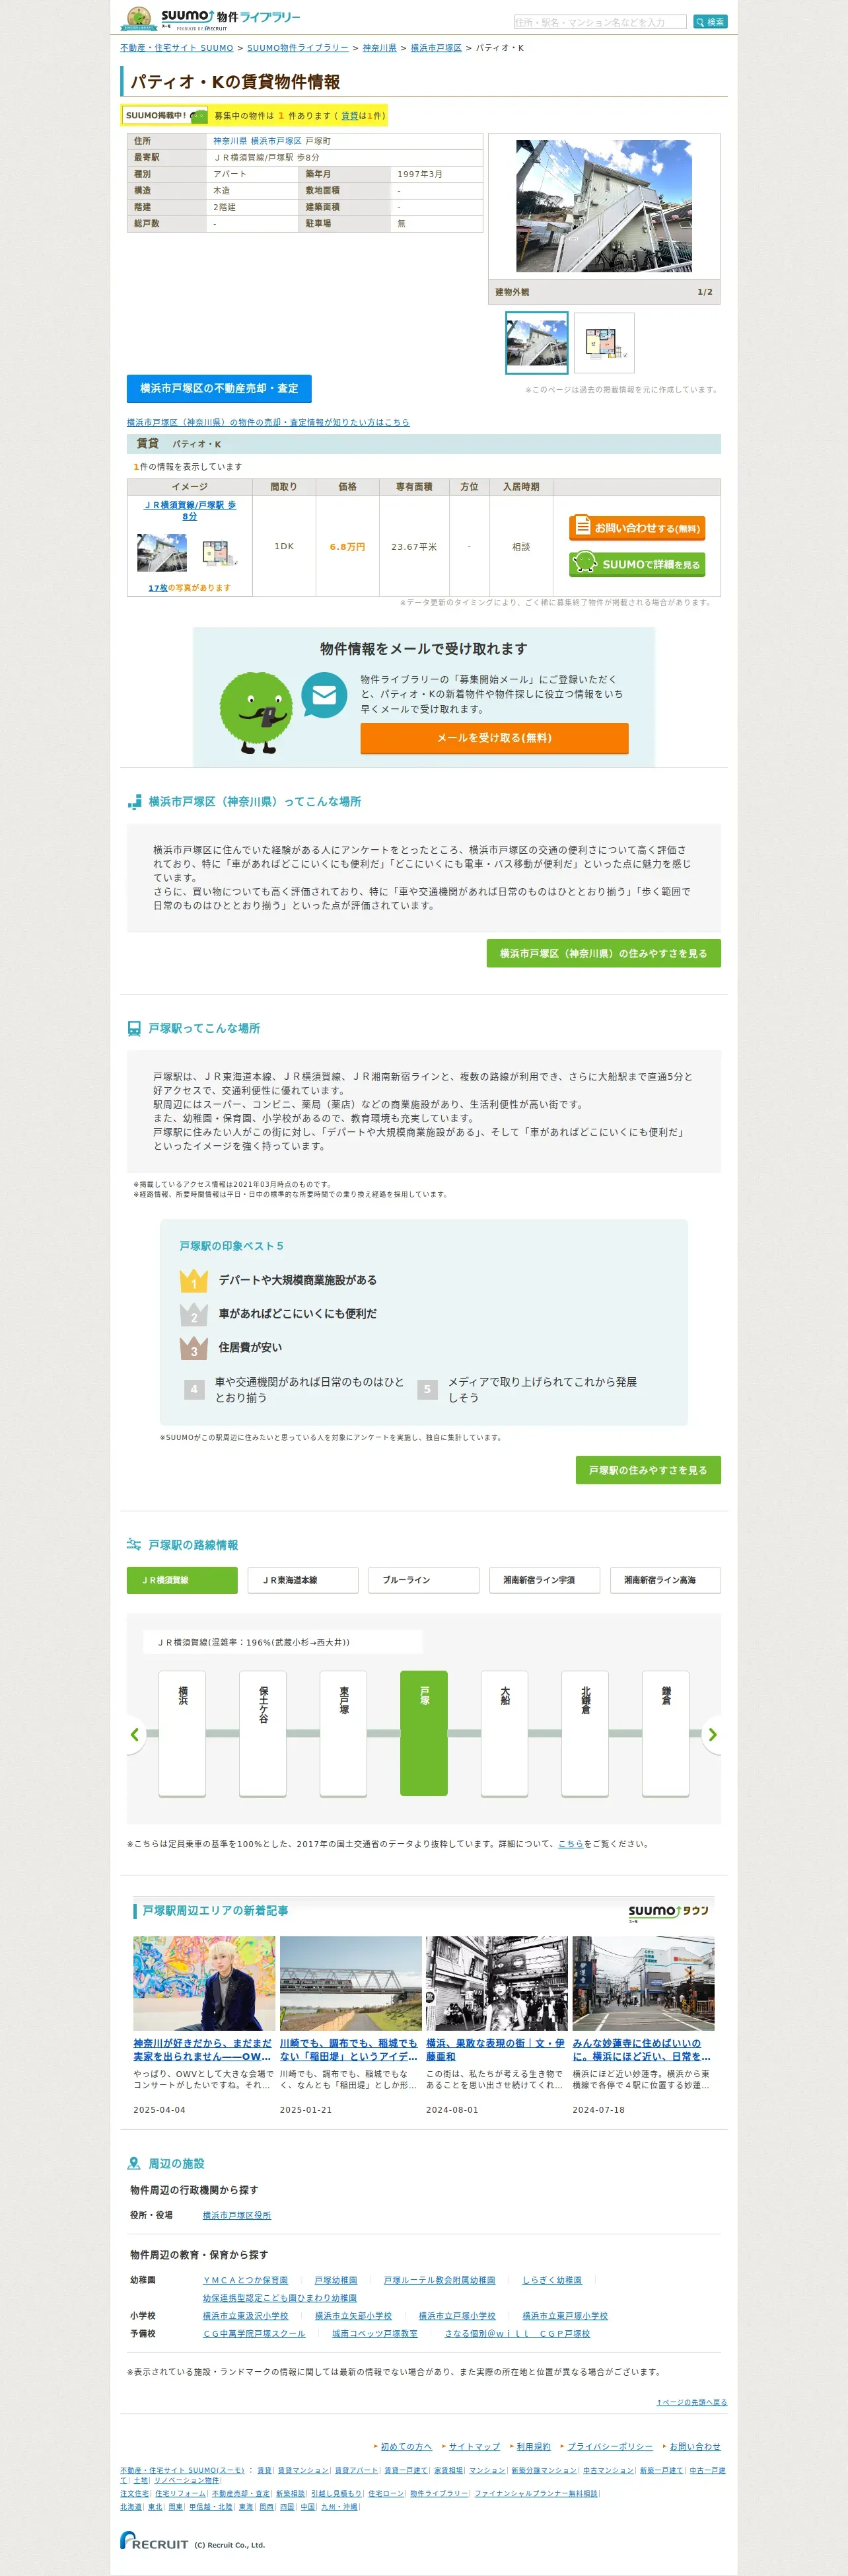Click ページの先頭へ戻る link
The height and width of the screenshot is (2576, 848).
click(691, 2402)
